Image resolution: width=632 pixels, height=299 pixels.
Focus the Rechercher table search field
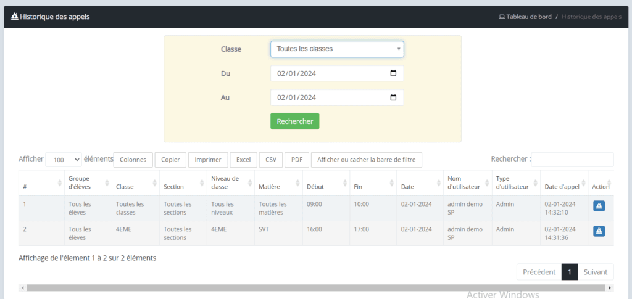572,160
